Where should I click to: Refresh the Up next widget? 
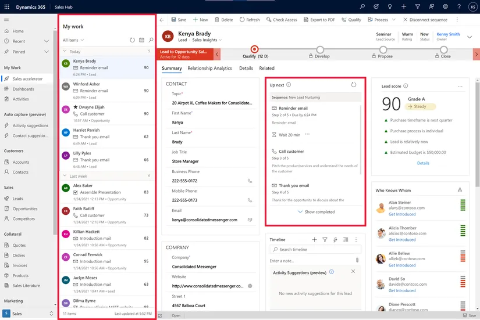pyautogui.click(x=354, y=85)
